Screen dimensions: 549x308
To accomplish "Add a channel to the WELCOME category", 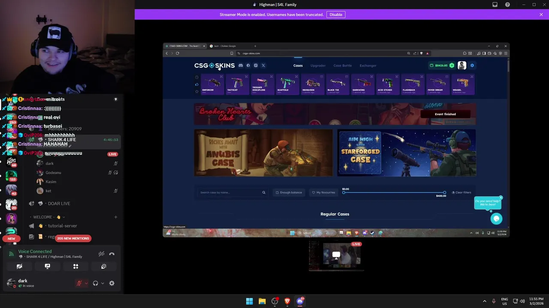I will (115, 217).
